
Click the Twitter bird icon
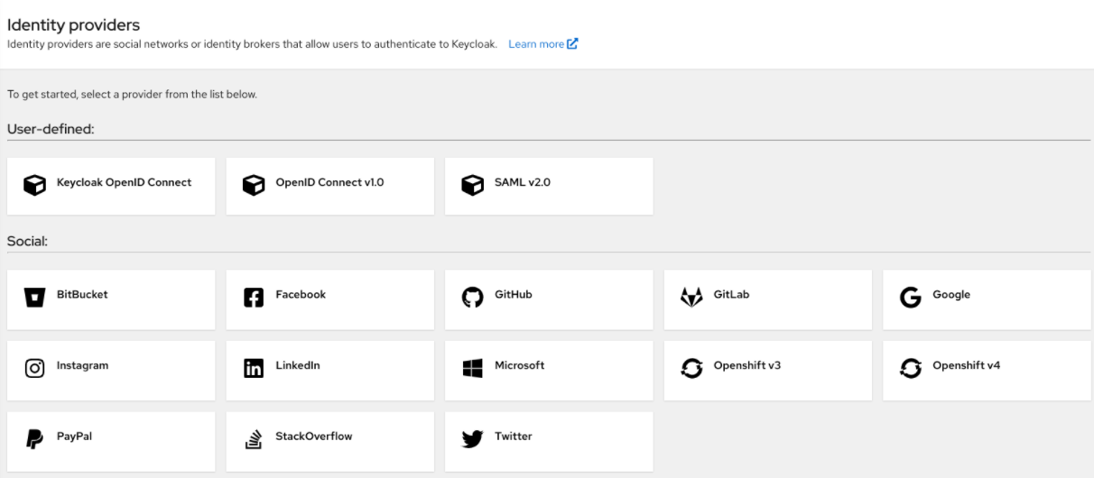(x=472, y=439)
